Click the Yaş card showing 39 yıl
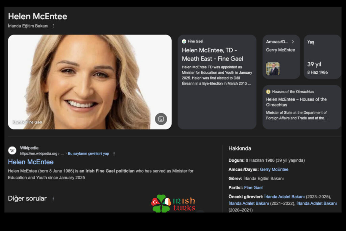Viewport: 346px width, 231px height. tap(322, 57)
